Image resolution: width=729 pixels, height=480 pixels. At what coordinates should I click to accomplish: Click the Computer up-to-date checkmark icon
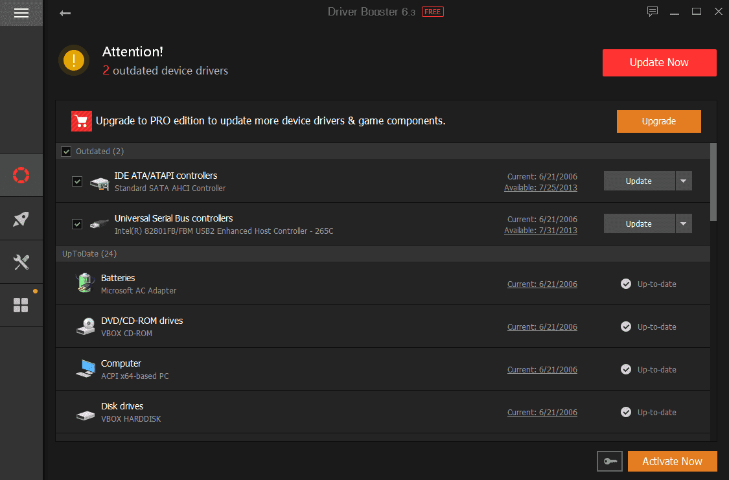point(626,369)
